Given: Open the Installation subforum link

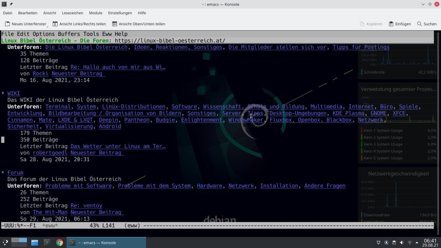Looking at the screenshot, I should pyautogui.click(x=279, y=186).
